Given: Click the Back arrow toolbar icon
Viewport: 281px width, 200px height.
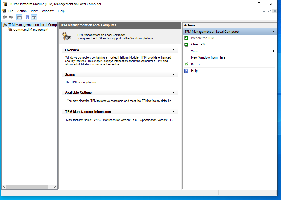Looking at the screenshot, I should [x=5, y=17].
